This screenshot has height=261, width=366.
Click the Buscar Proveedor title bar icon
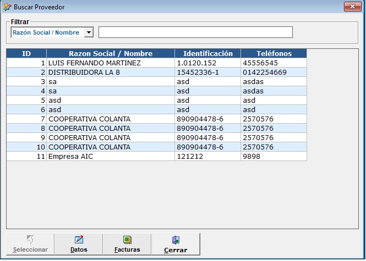[x=7, y=7]
